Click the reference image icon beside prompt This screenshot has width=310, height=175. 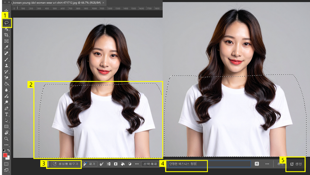[x=257, y=164]
